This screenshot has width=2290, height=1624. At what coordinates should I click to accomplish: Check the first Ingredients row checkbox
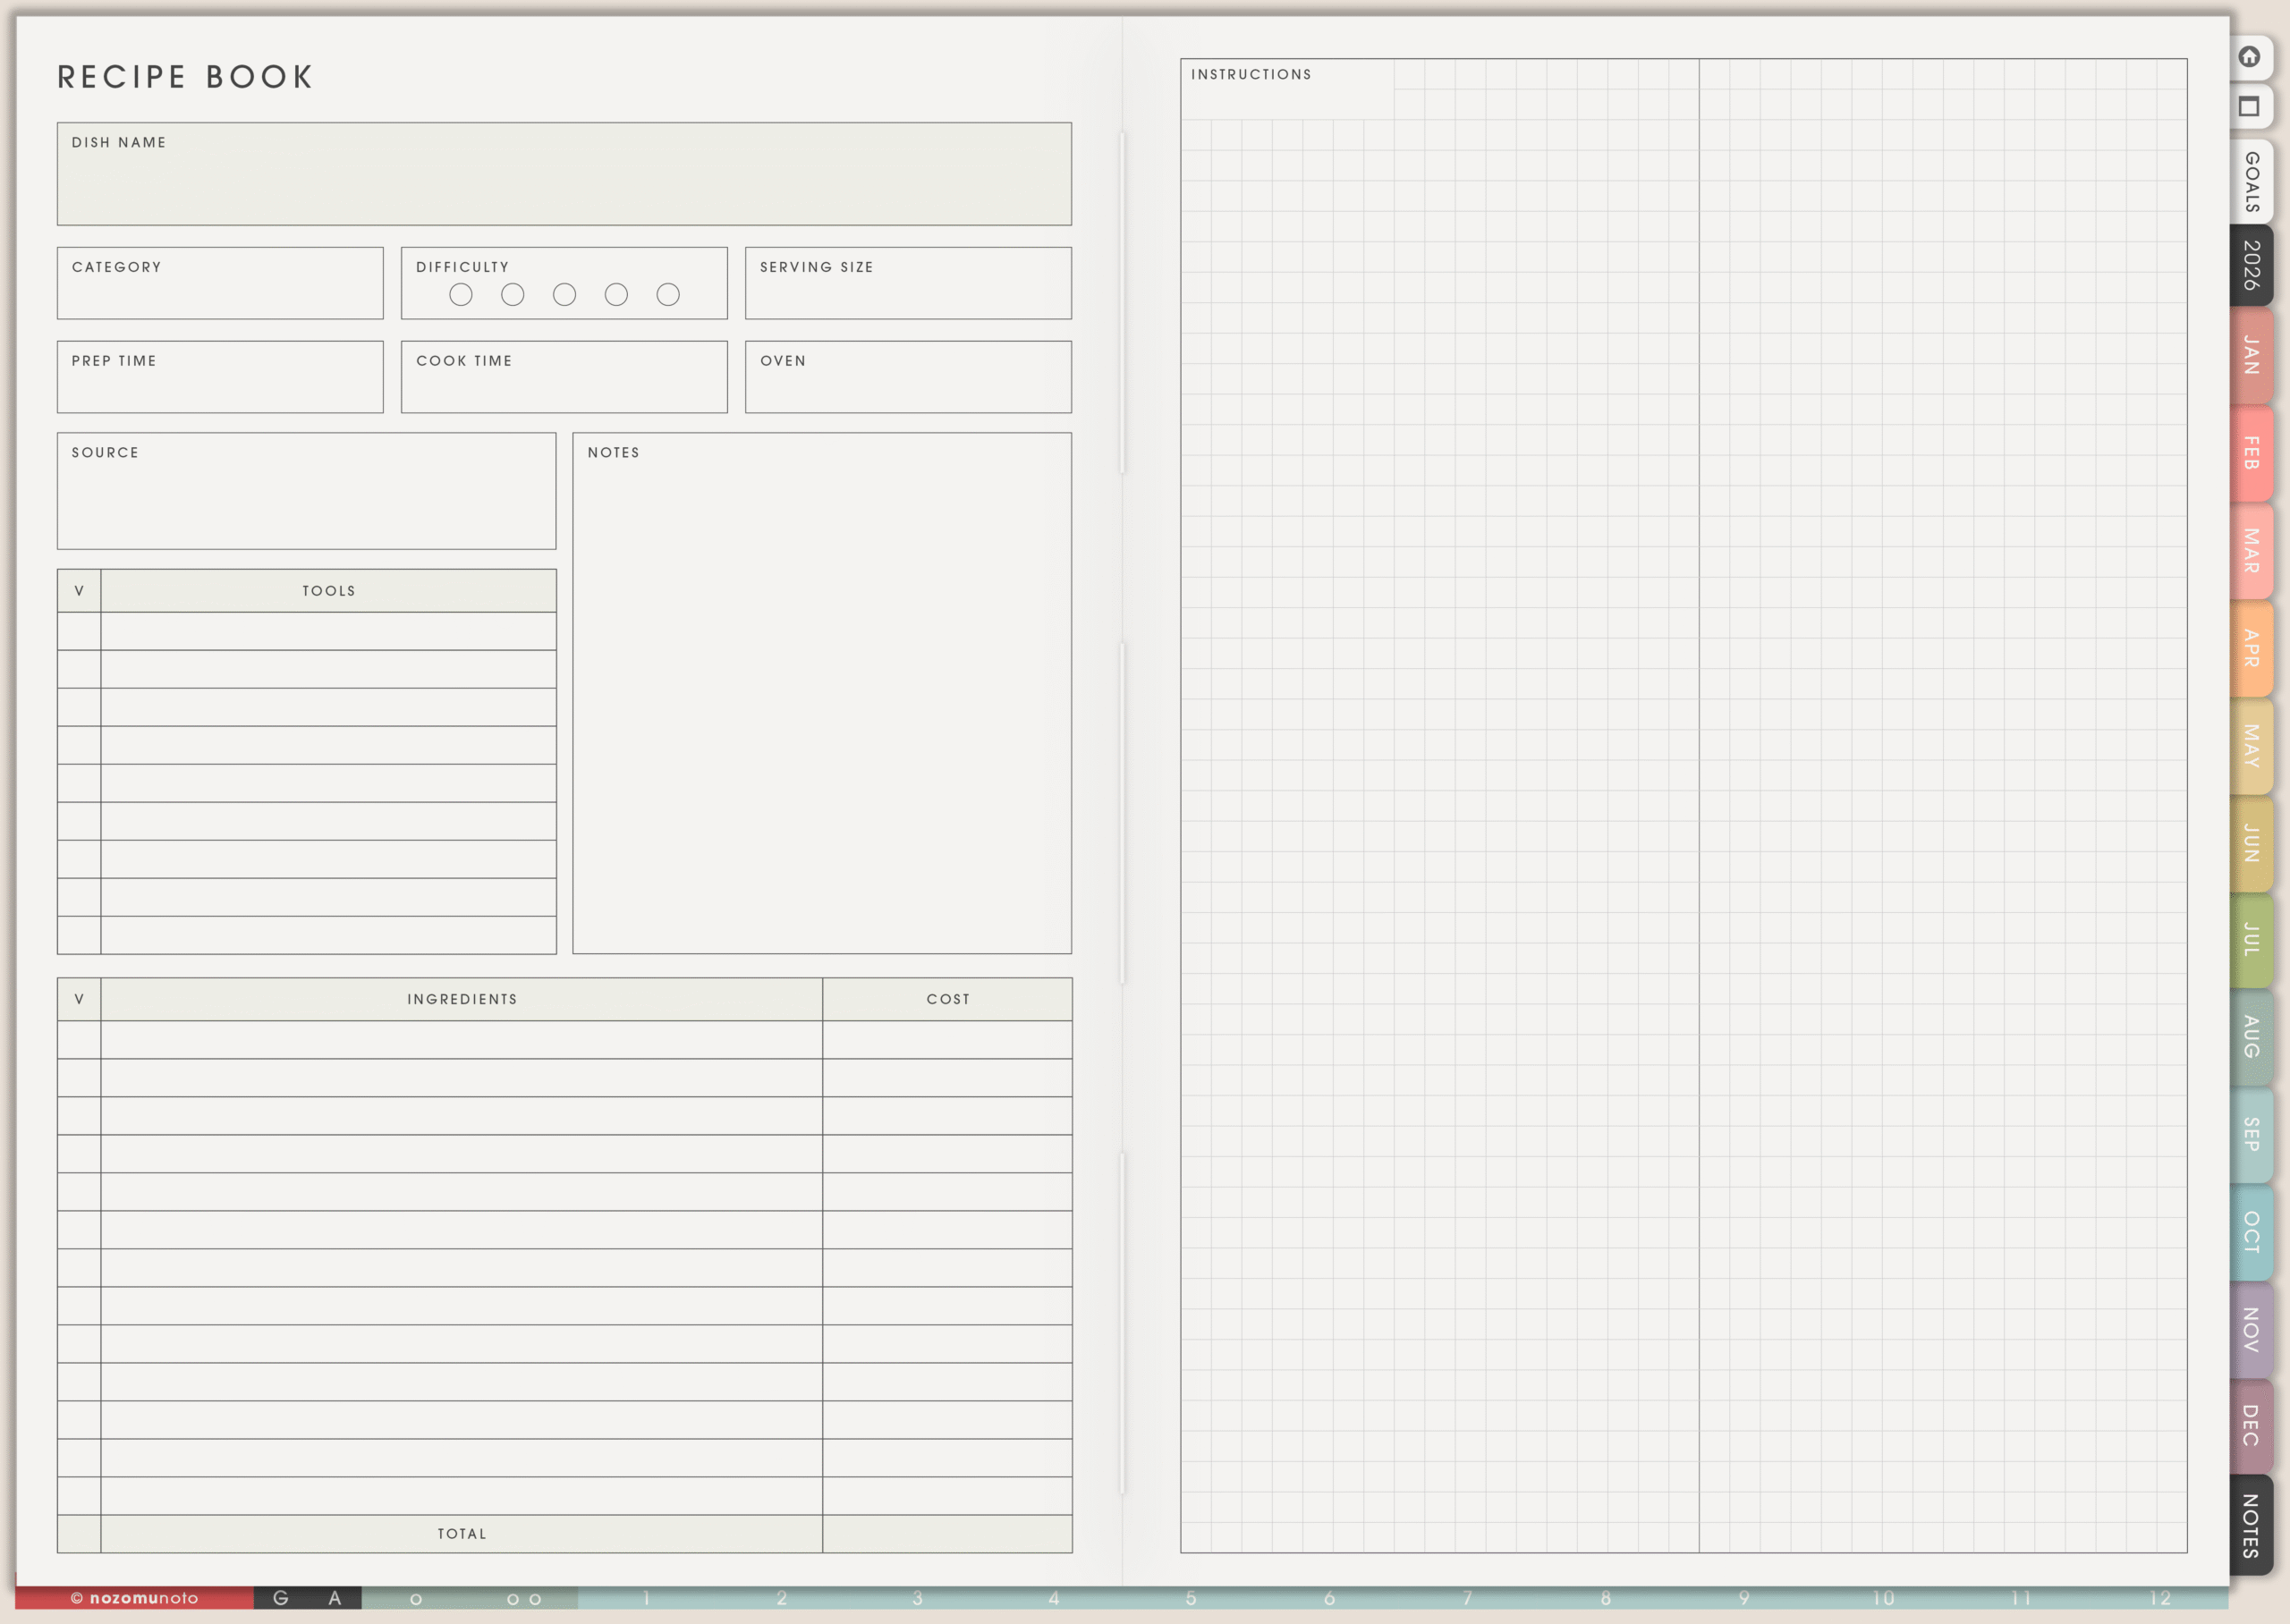coord(79,1040)
